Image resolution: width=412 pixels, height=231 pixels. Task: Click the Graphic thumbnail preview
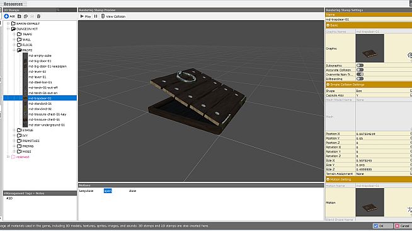coord(370,49)
